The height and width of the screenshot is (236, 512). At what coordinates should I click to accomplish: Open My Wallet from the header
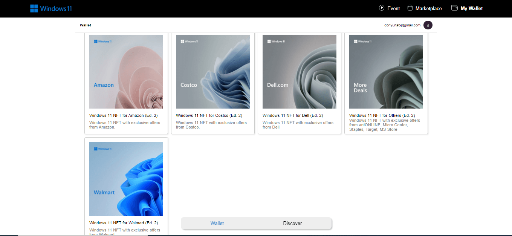pos(471,8)
